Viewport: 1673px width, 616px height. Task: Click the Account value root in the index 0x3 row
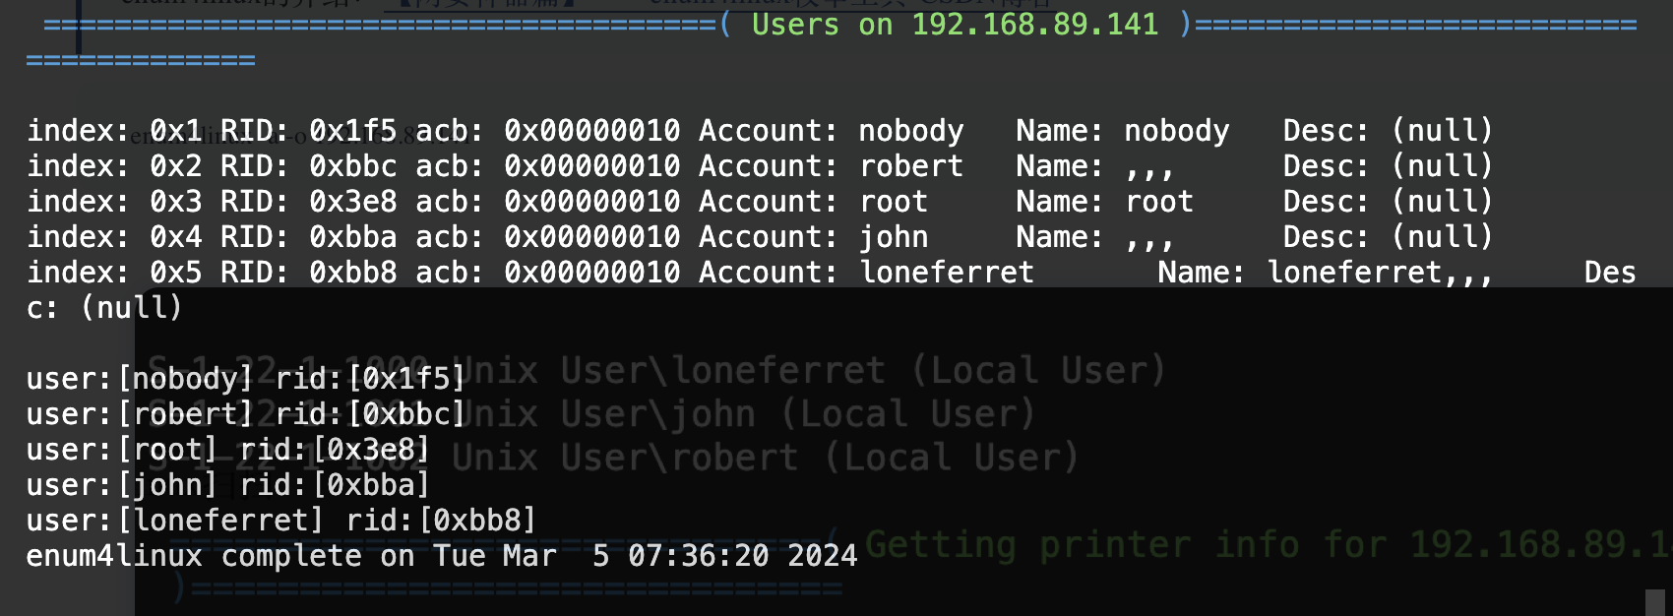893,202
